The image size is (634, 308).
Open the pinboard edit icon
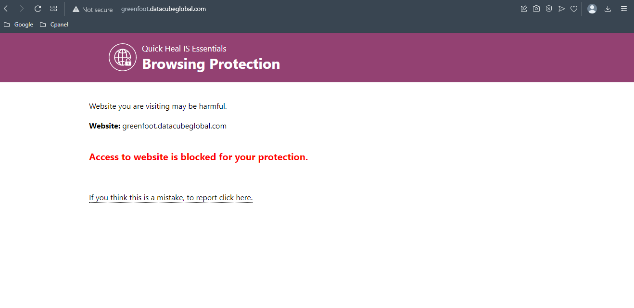pyautogui.click(x=524, y=9)
